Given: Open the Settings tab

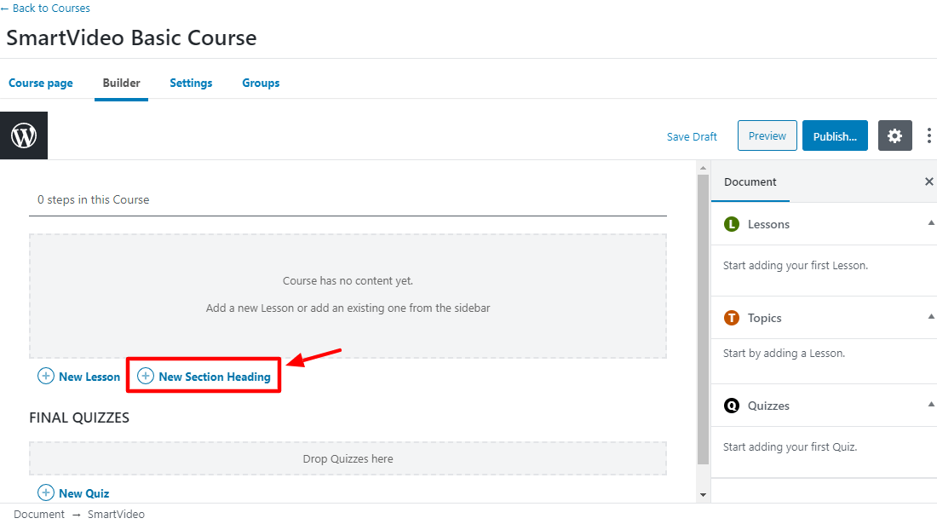Looking at the screenshot, I should pos(191,83).
